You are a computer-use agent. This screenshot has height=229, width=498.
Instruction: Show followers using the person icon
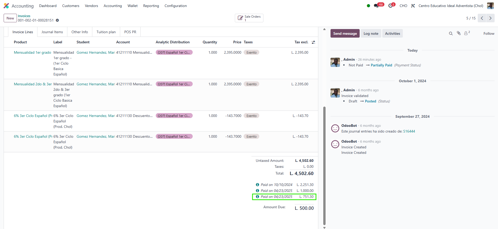tap(466, 33)
